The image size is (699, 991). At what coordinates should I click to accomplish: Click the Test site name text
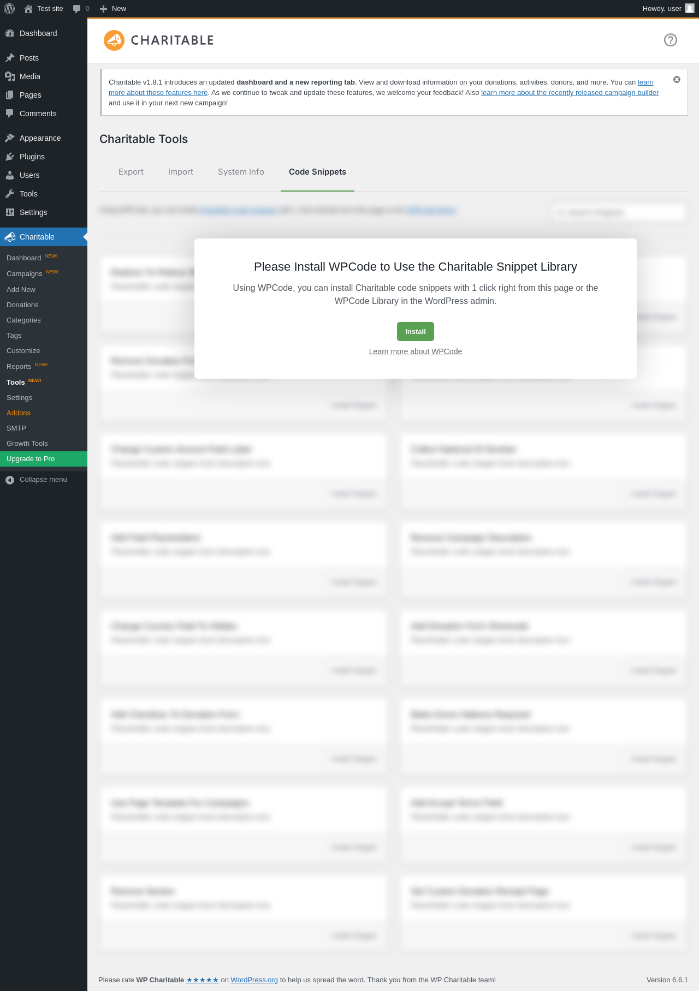tap(50, 9)
